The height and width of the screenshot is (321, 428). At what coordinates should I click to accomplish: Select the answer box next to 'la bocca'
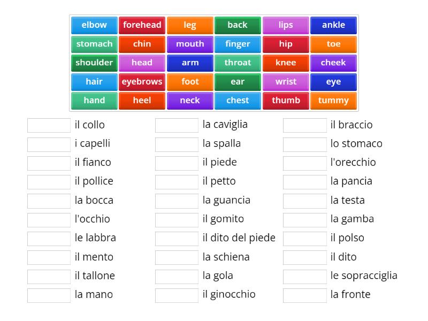coord(48,200)
